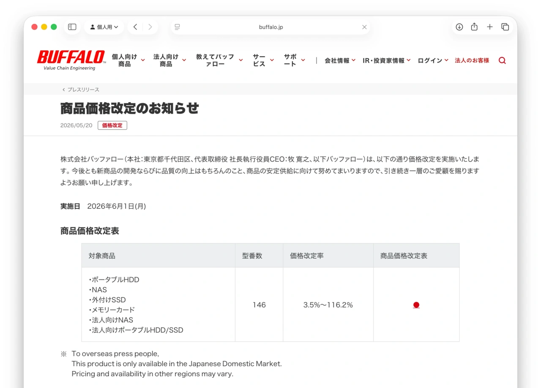Show the tab overview icon
Viewport: 541px width, 388px height.
505,27
